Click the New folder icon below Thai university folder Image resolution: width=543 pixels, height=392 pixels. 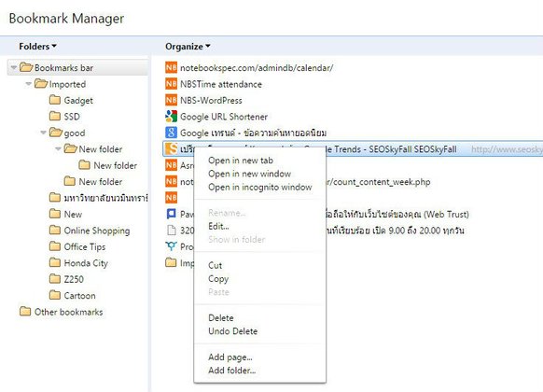click(x=55, y=214)
